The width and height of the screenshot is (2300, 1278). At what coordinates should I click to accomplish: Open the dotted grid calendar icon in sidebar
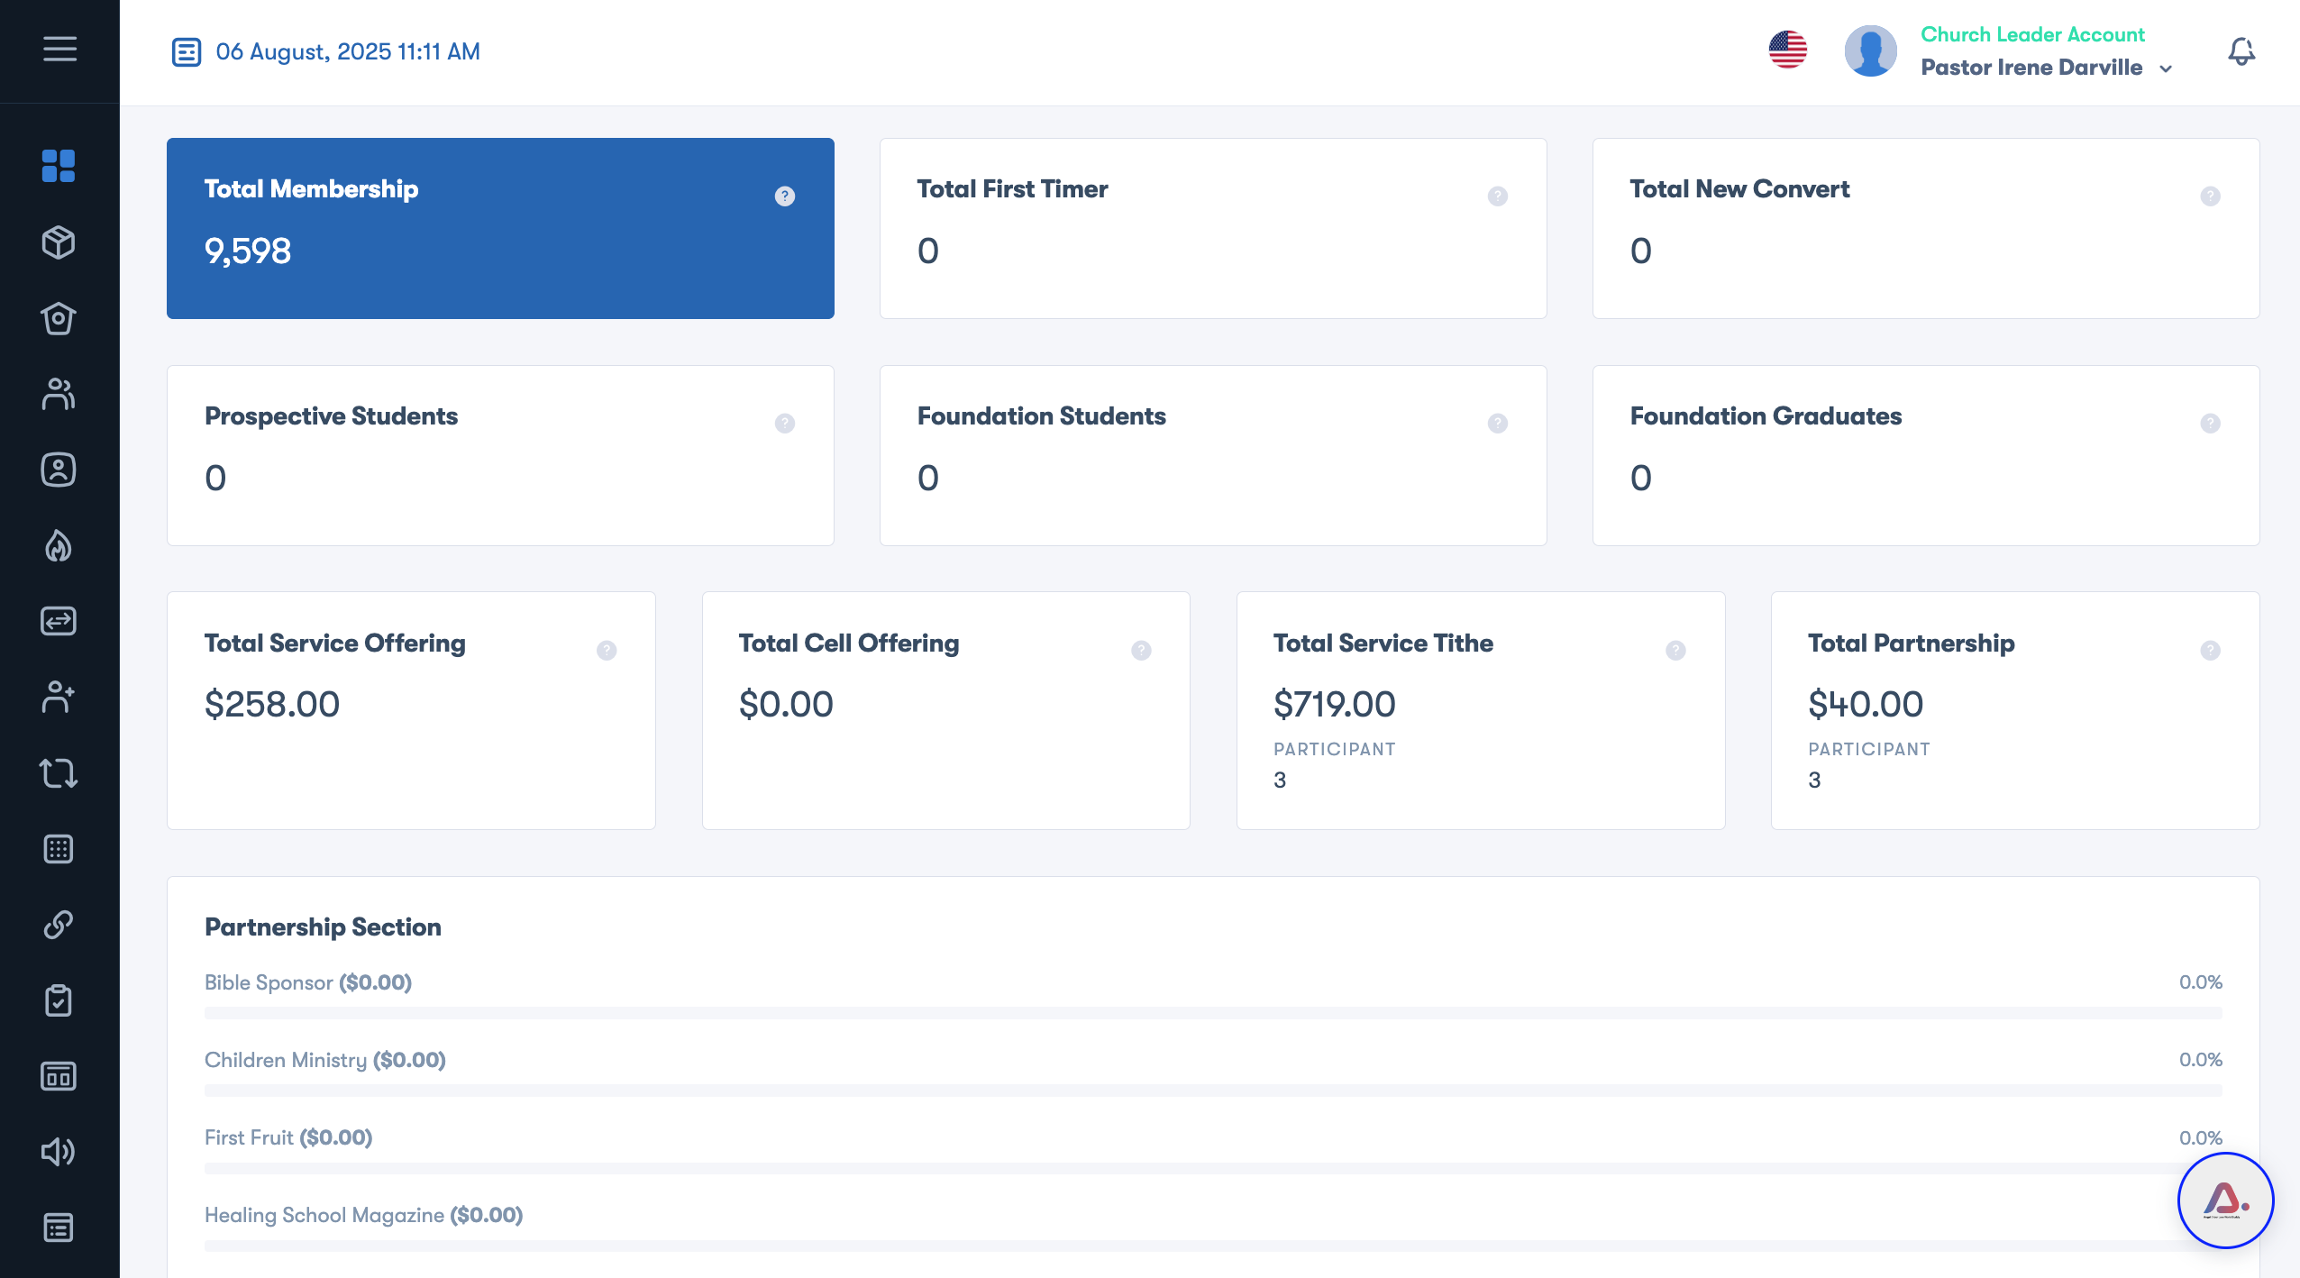coord(59,849)
